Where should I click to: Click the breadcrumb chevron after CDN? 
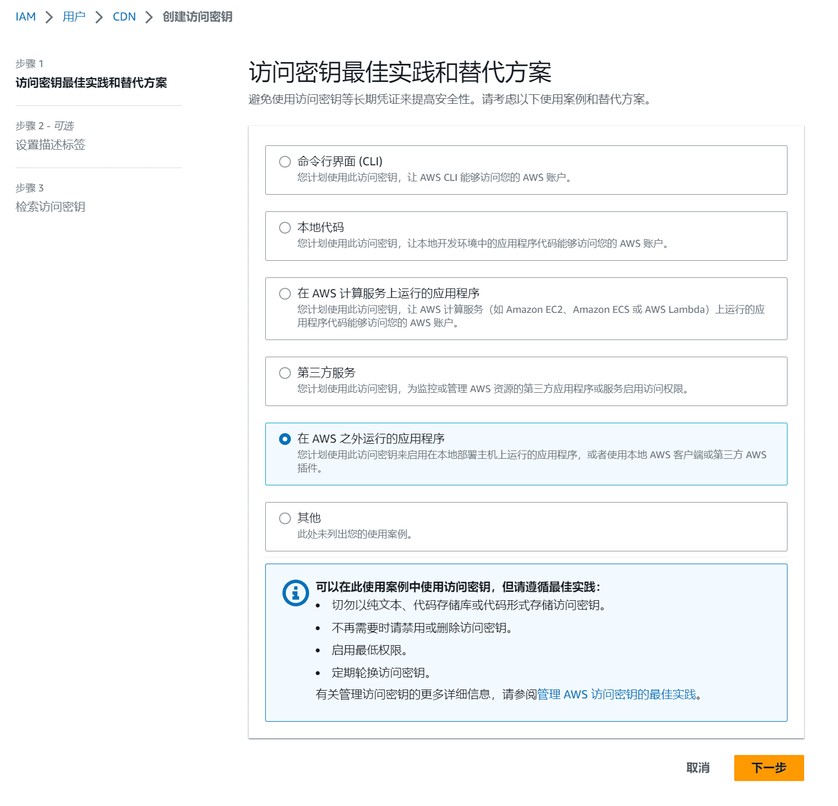pos(148,17)
